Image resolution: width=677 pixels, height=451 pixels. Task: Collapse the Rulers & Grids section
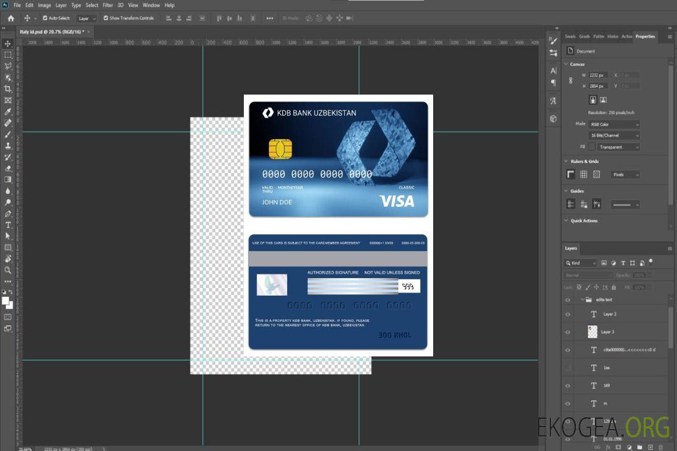(566, 161)
